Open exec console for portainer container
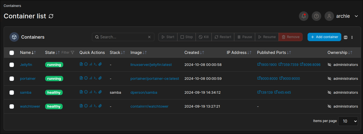 pyautogui.click(x=95, y=78)
